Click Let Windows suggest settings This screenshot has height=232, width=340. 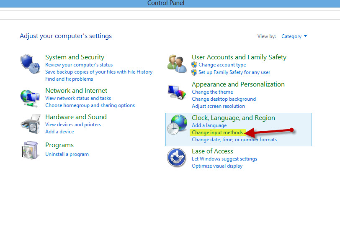(224, 159)
